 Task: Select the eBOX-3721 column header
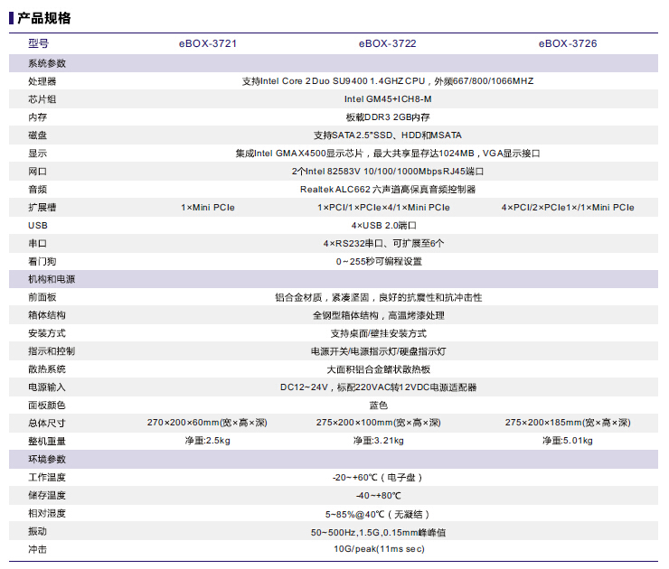tap(208, 43)
